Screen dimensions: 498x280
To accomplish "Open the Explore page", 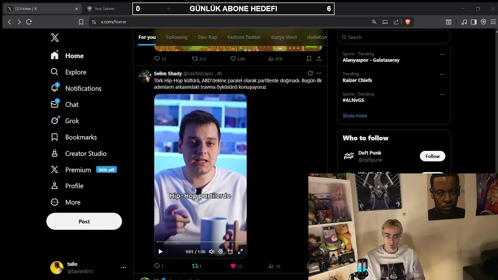I will point(68,72).
